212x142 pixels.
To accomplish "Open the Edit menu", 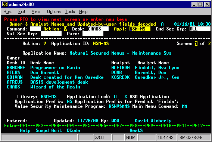I will coord(22,12).
